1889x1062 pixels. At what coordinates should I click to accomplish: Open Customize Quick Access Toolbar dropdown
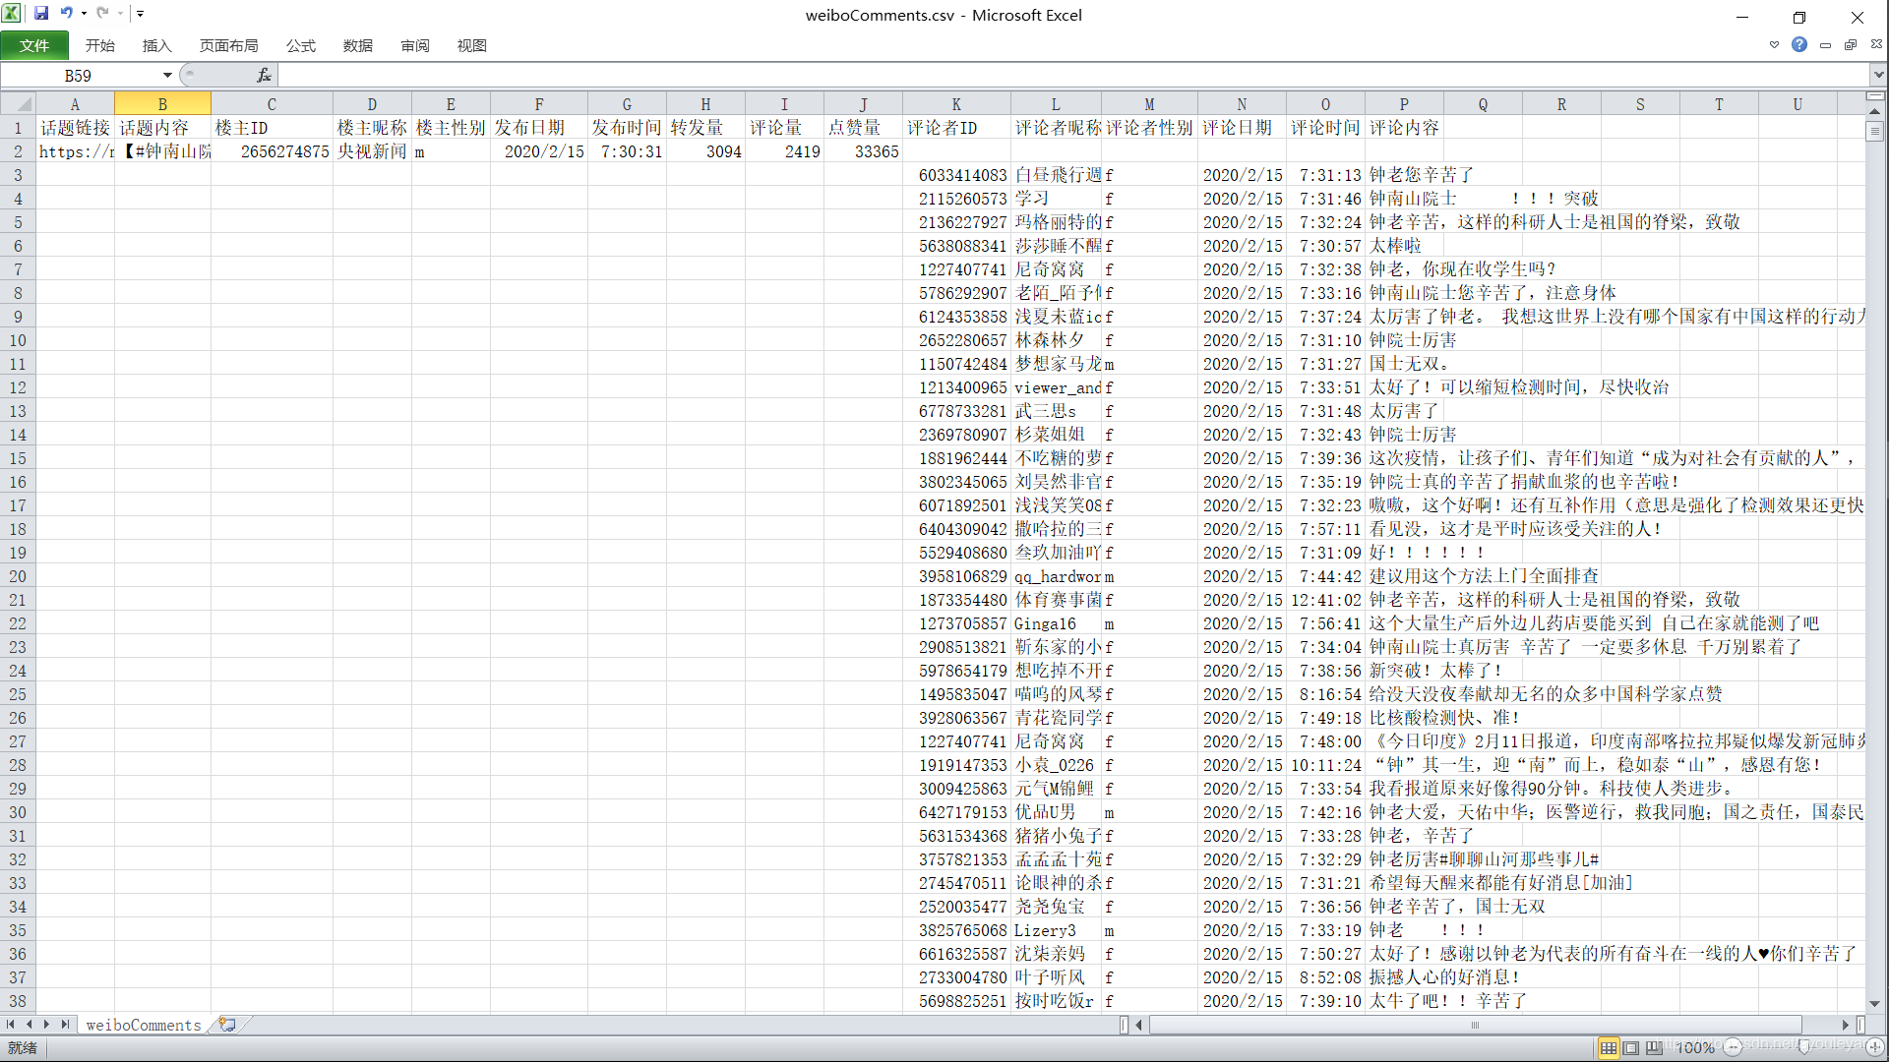click(x=141, y=14)
